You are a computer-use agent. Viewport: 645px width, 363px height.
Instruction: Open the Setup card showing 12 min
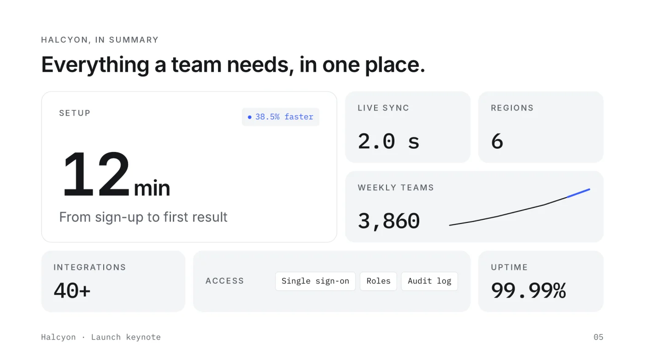click(x=189, y=167)
